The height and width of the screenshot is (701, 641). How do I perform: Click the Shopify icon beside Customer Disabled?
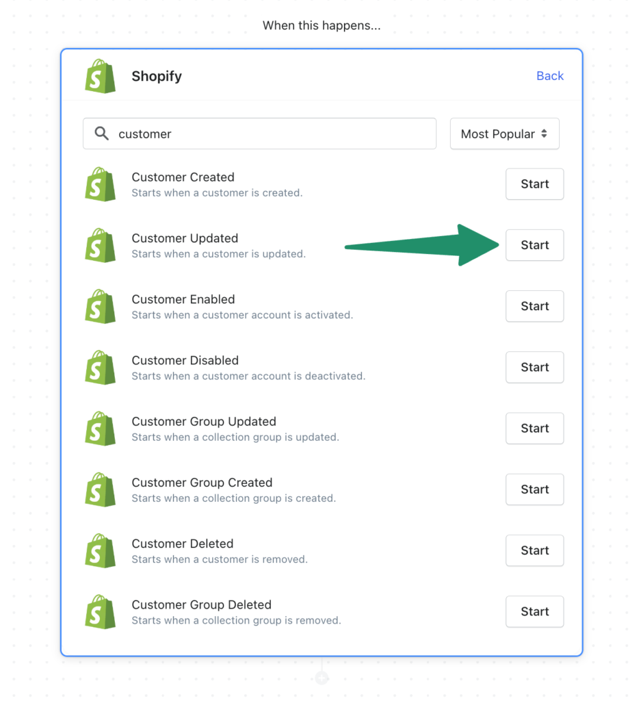pos(100,368)
